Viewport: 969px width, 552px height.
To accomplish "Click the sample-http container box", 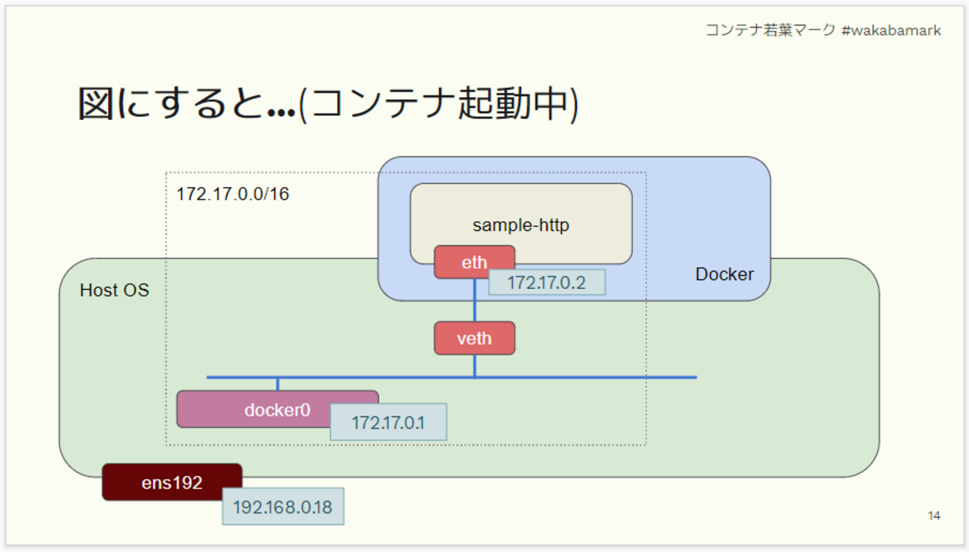I will pyautogui.click(x=521, y=223).
